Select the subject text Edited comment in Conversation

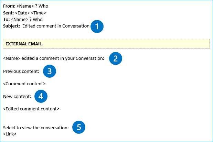pos(56,26)
